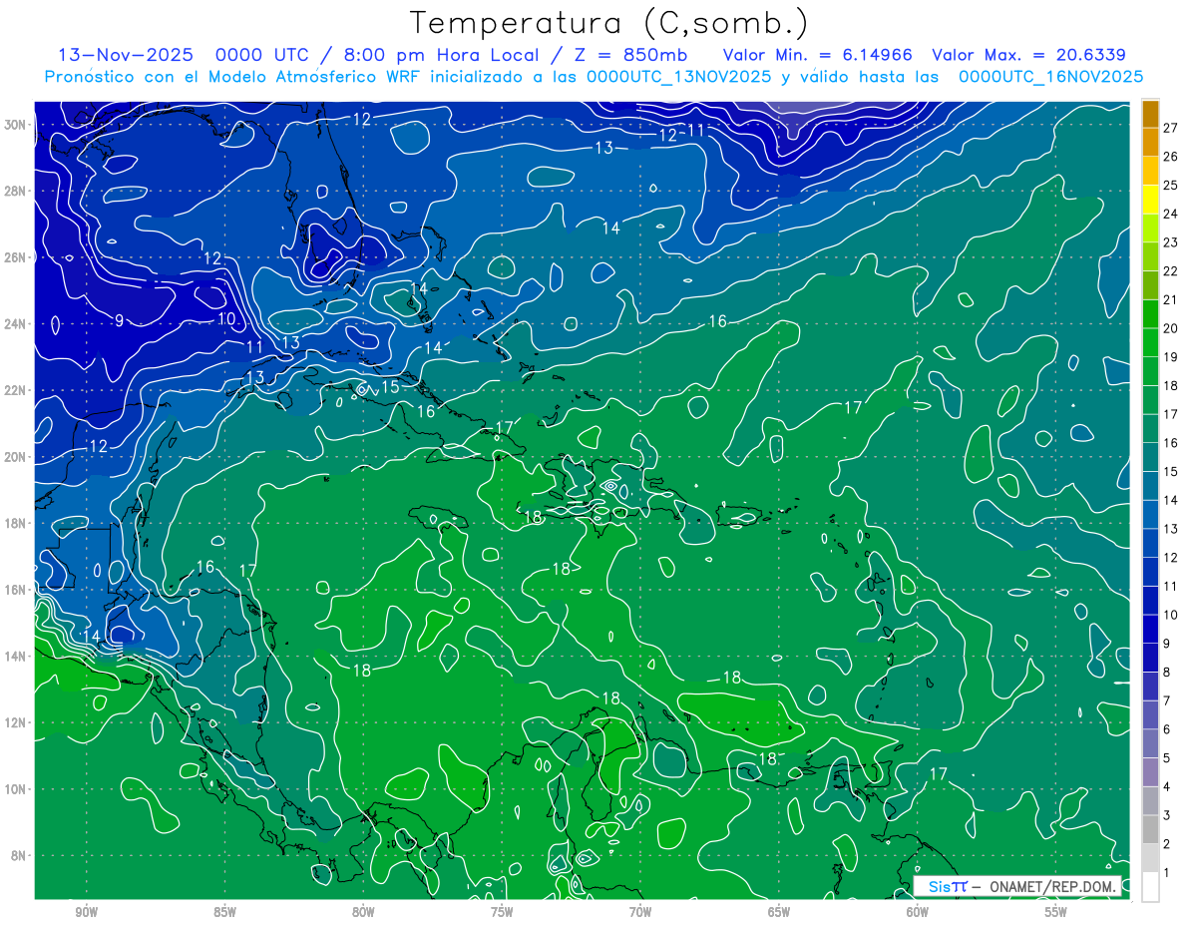Click the "60W" longitude label

click(x=918, y=912)
